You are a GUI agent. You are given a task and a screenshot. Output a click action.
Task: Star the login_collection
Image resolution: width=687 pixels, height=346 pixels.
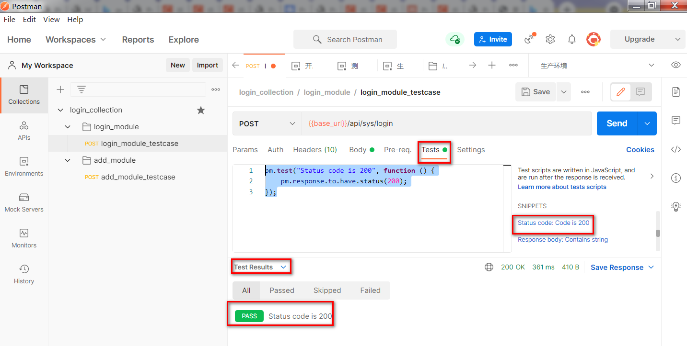tap(201, 110)
